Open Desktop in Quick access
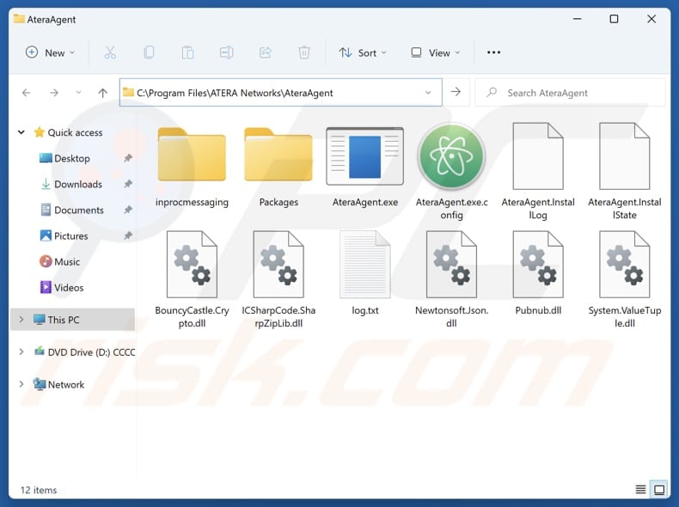The height and width of the screenshot is (507, 679). pos(65,158)
